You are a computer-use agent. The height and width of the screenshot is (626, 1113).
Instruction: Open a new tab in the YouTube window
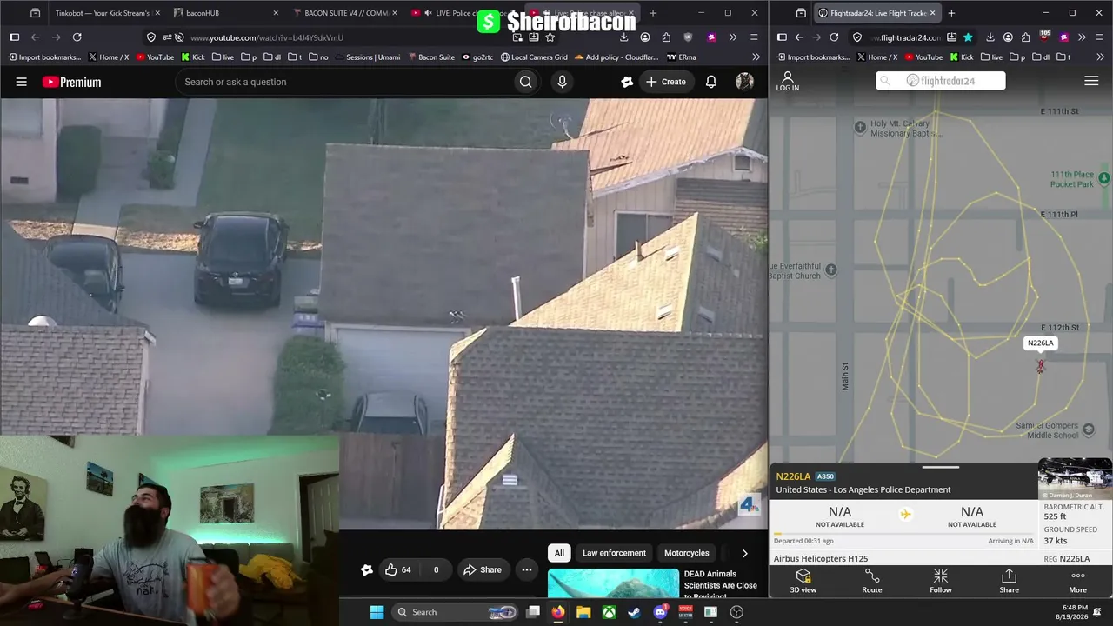[653, 13]
